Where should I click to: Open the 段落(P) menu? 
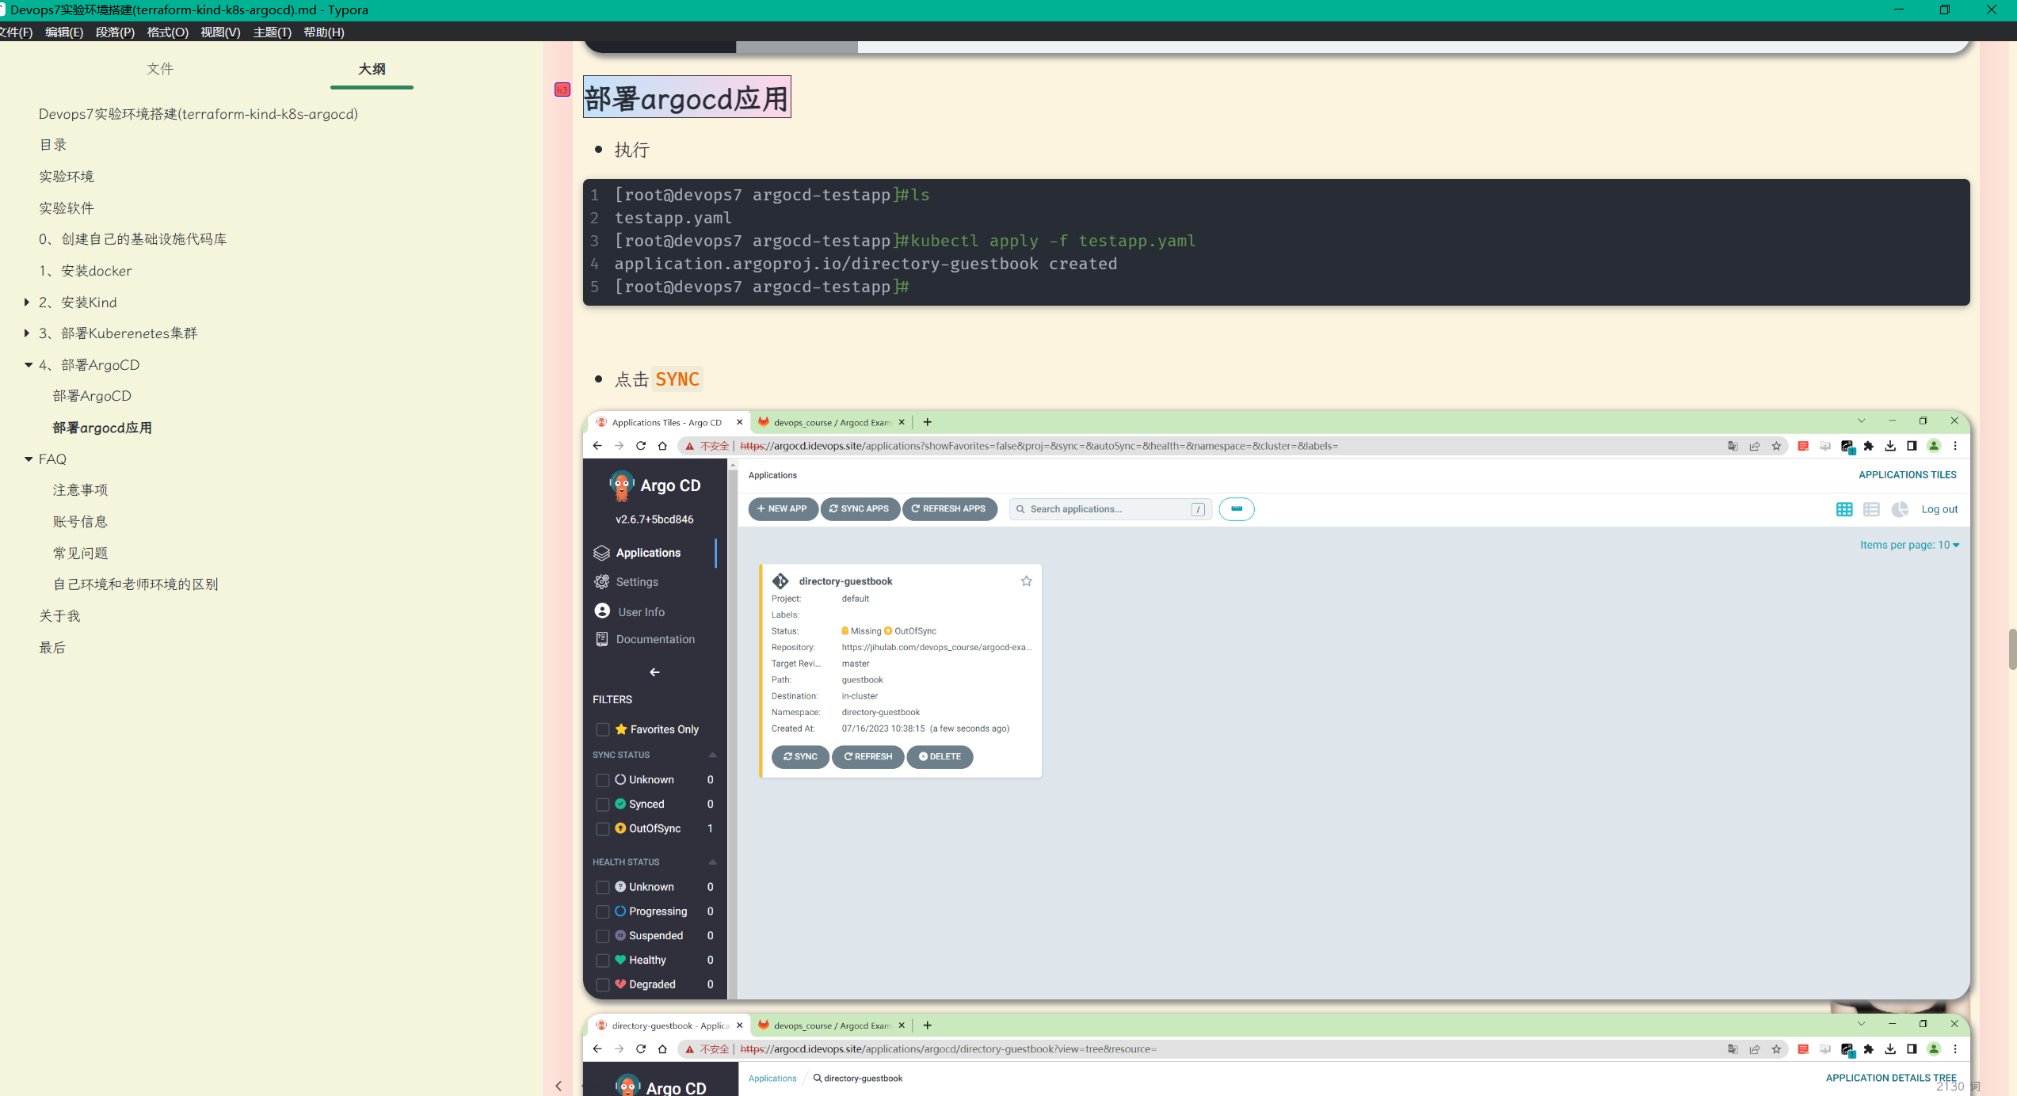tap(115, 32)
